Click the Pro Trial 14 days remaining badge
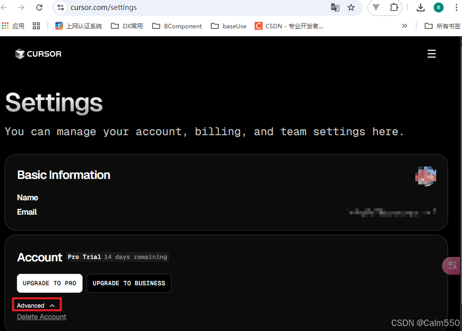 point(117,257)
